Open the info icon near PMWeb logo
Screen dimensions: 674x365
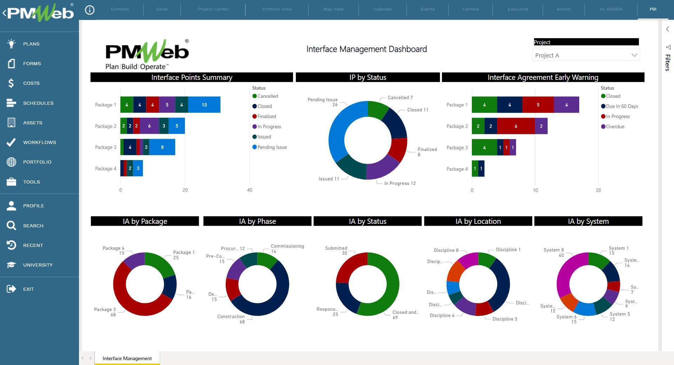click(x=90, y=10)
